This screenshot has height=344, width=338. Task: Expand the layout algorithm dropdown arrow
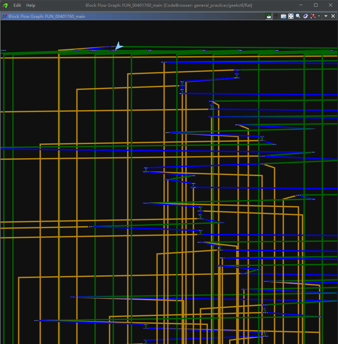(x=319, y=16)
